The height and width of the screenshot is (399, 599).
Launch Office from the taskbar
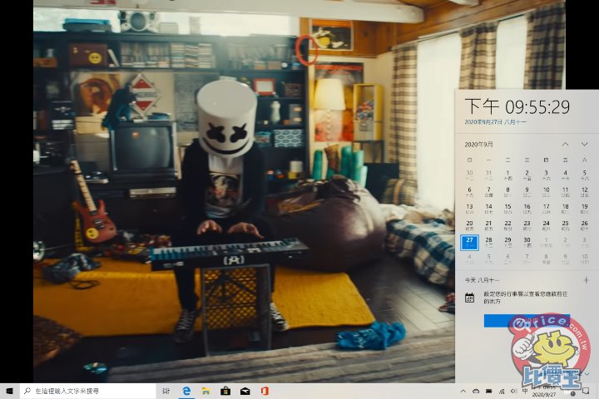tap(265, 391)
